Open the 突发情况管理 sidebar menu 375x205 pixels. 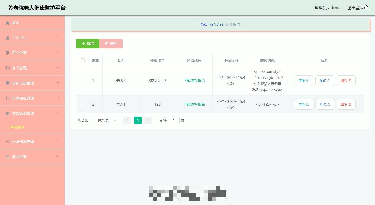(32, 142)
